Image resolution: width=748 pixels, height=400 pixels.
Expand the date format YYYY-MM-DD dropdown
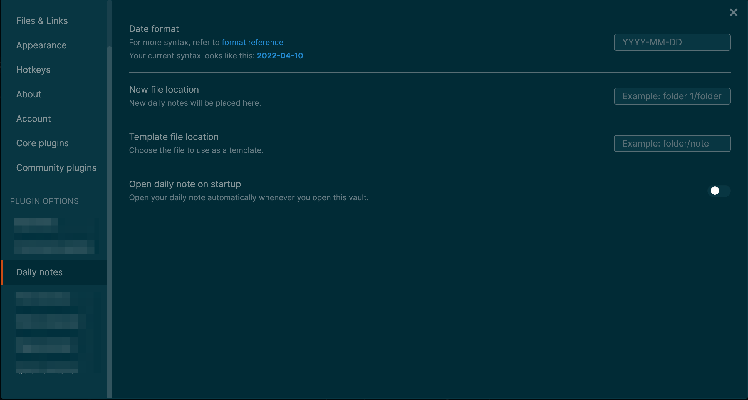(671, 42)
